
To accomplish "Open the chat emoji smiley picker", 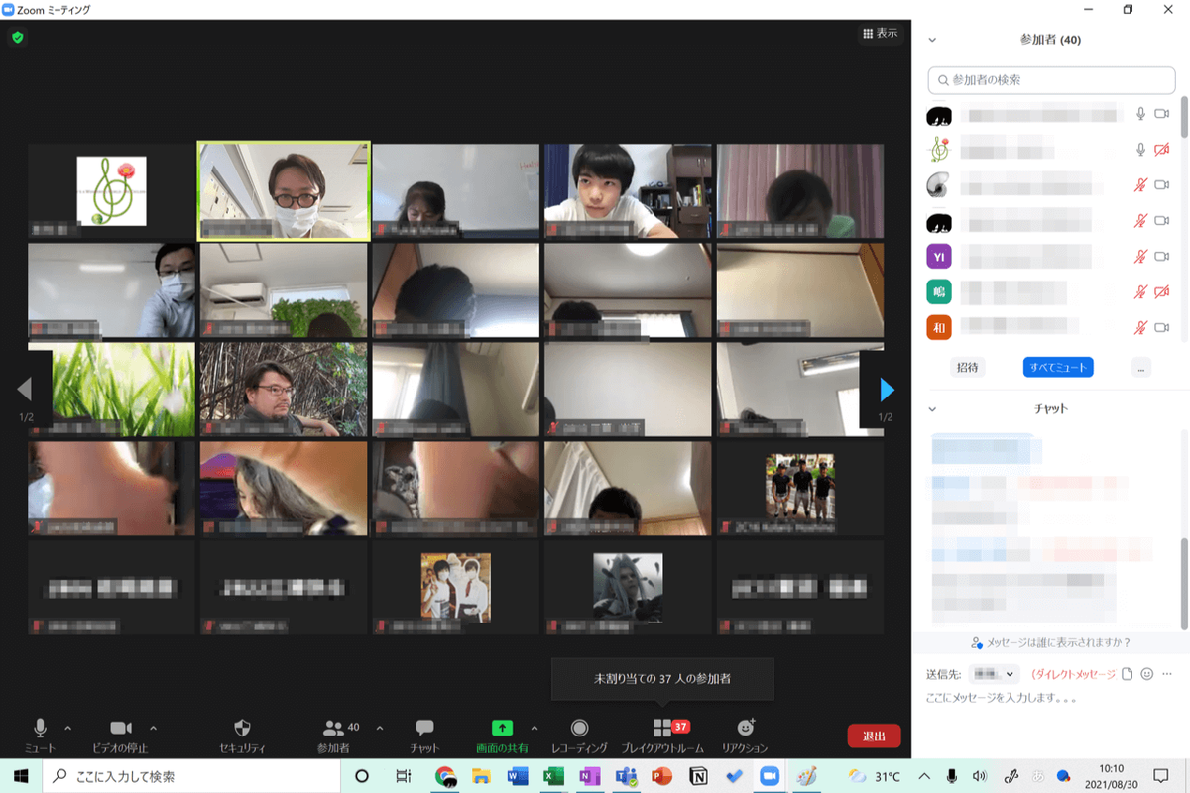I will (1147, 674).
